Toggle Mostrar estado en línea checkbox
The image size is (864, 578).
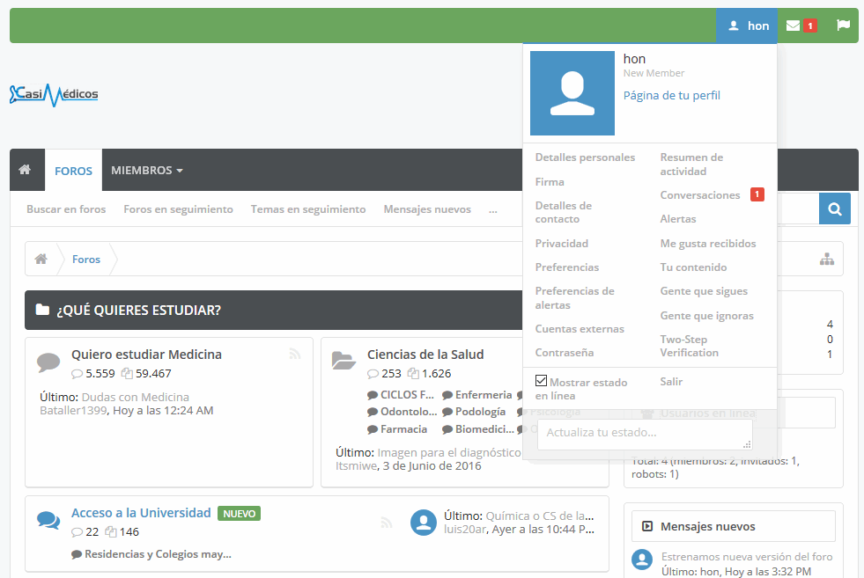(541, 381)
